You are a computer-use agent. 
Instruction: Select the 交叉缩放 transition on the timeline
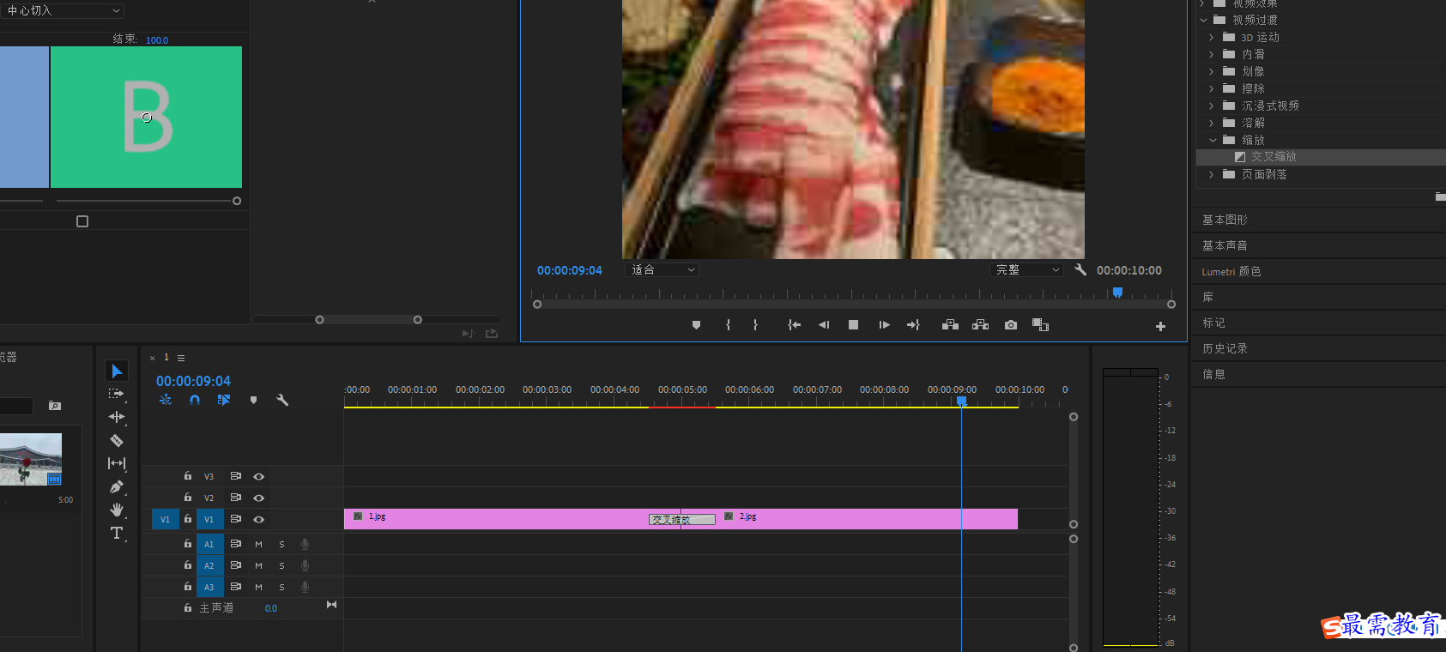point(682,519)
